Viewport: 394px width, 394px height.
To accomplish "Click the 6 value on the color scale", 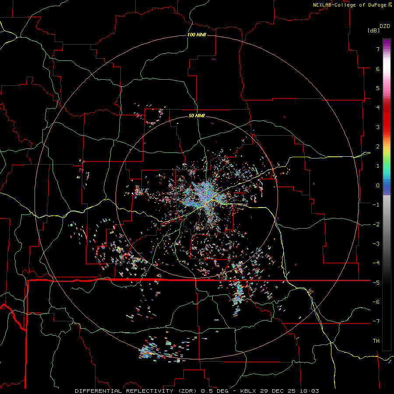I will pyautogui.click(x=378, y=69).
